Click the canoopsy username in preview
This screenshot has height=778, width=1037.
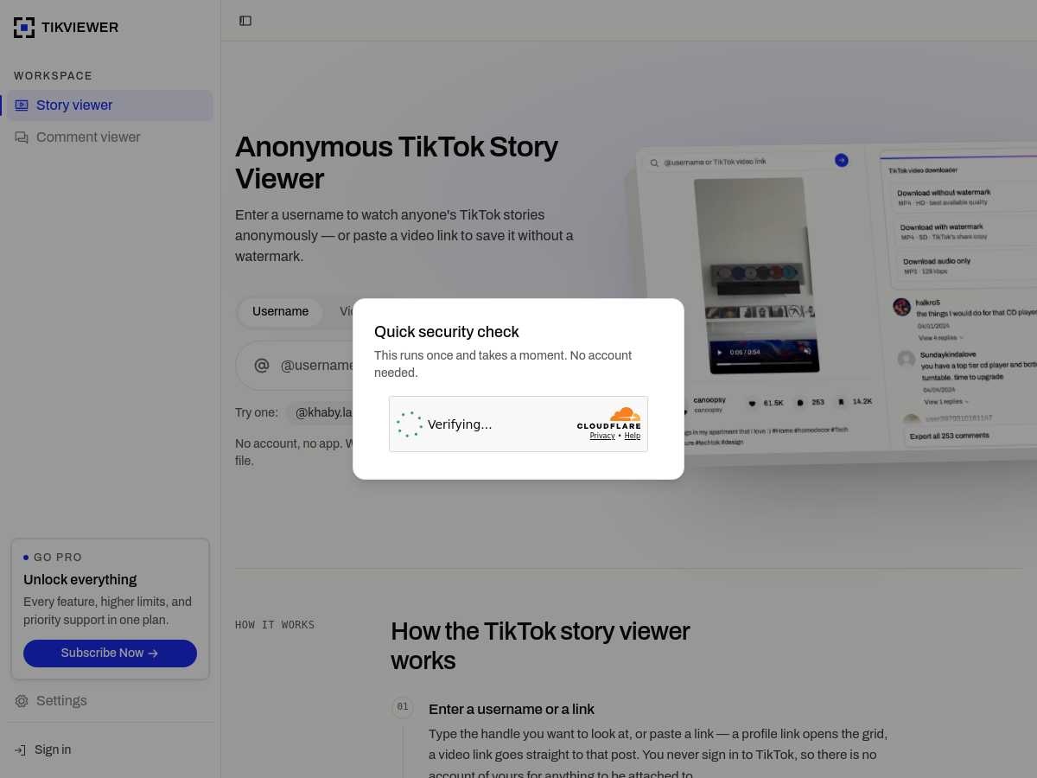[x=710, y=399]
